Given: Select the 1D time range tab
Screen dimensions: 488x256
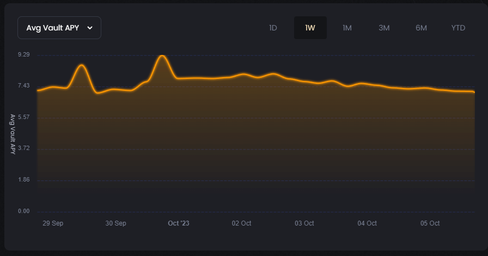Looking at the screenshot, I should click(273, 28).
